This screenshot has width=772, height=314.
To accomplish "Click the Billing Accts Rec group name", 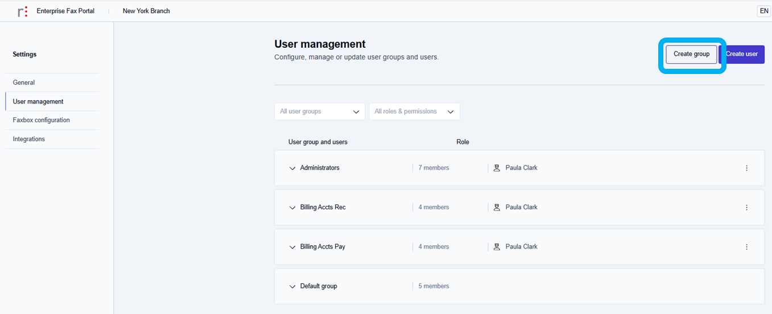I will click(x=323, y=207).
